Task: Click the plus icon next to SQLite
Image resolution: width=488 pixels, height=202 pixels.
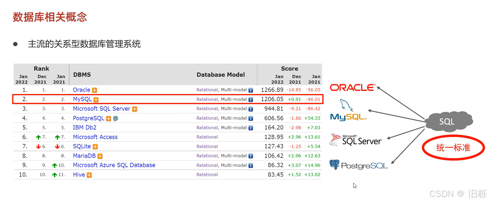Action: [95, 147]
